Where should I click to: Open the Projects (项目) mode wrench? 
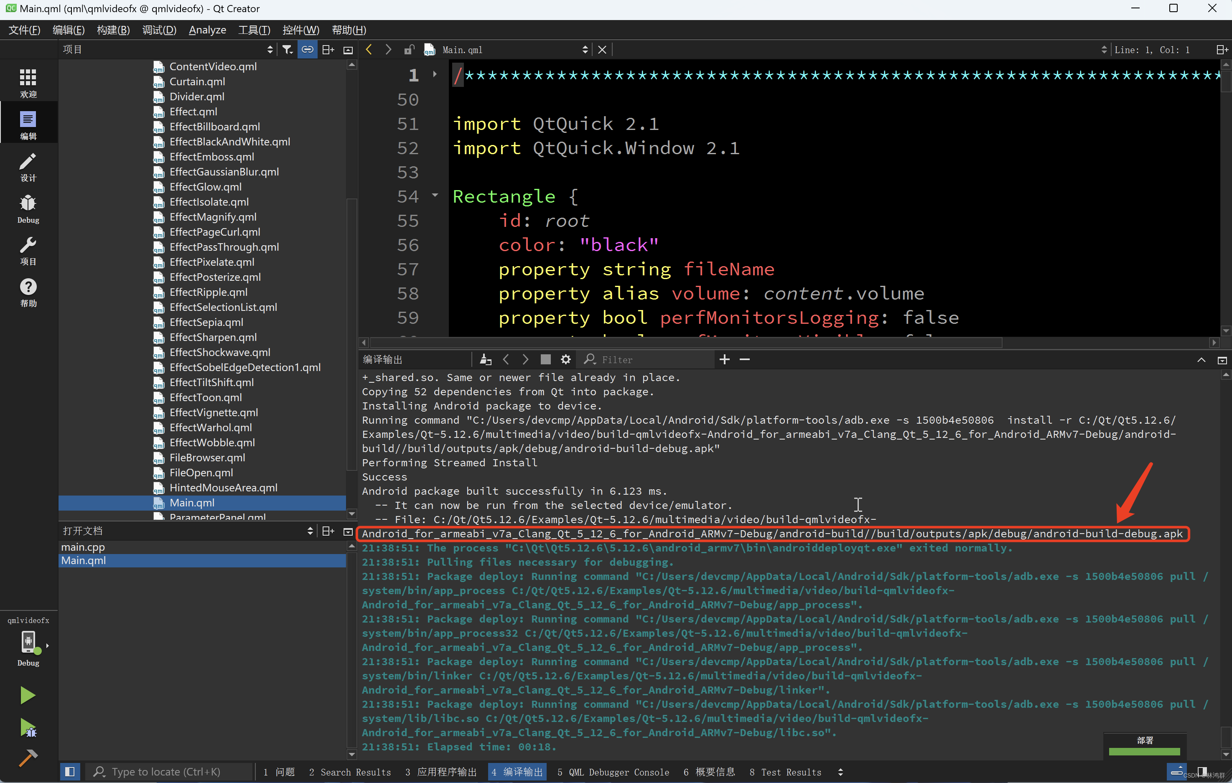[x=28, y=251]
